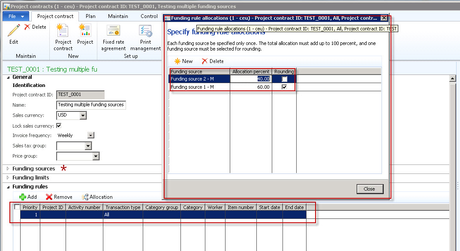Open Print management from the ribbon
Image resolution: width=460 pixels, height=251 pixels.
click(146, 31)
